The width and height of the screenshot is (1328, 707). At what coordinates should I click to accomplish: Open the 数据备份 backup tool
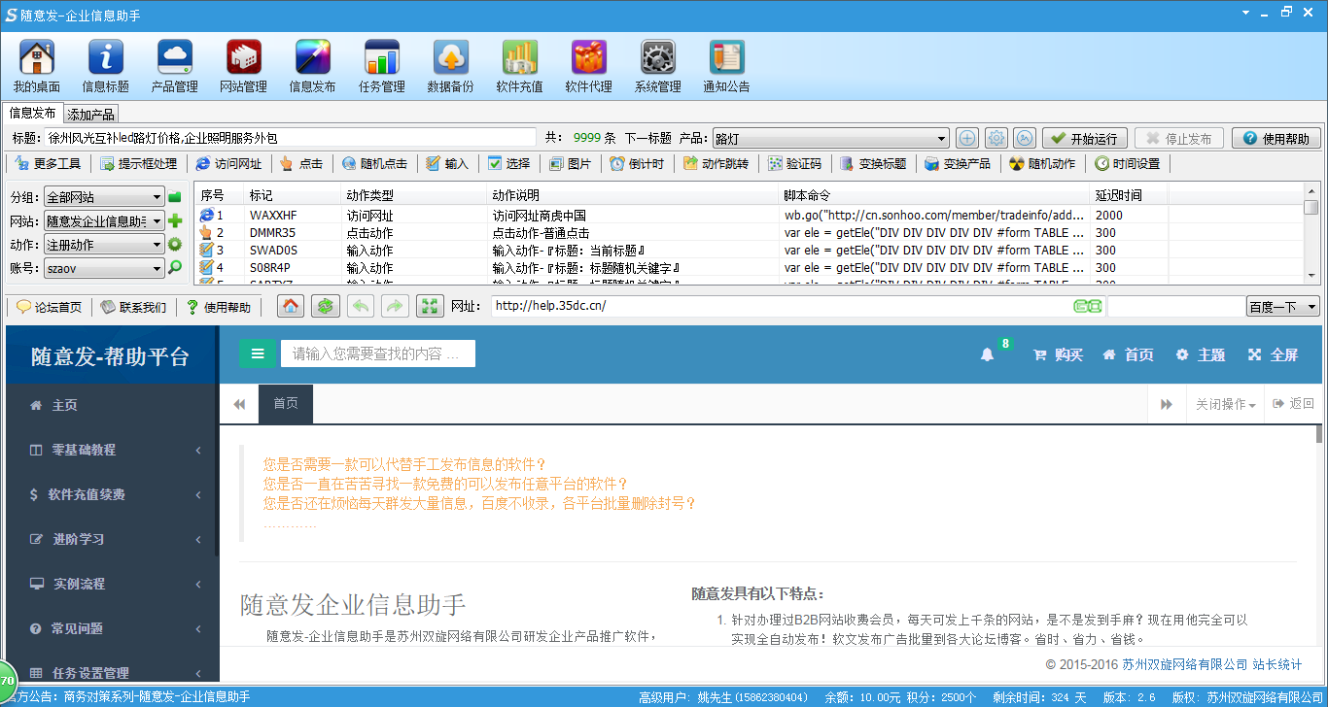pos(449,64)
